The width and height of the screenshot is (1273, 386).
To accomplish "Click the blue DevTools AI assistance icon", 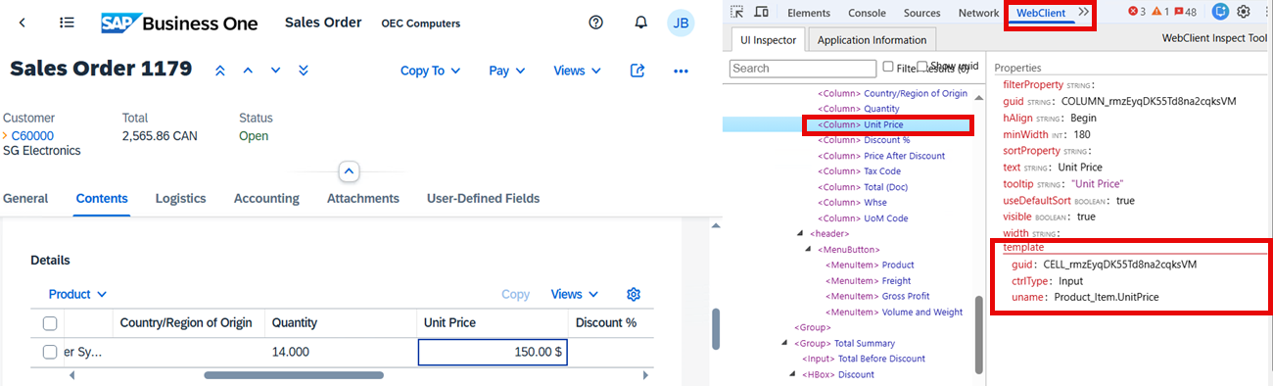I will tap(1220, 12).
